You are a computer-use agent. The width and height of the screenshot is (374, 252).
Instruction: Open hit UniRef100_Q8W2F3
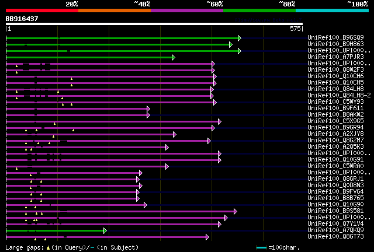pyautogui.click(x=335, y=69)
